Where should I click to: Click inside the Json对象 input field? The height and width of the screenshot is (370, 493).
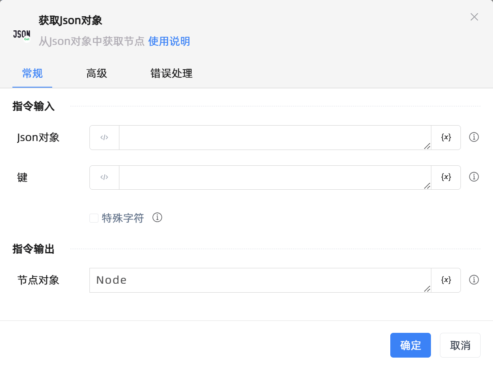pos(274,137)
